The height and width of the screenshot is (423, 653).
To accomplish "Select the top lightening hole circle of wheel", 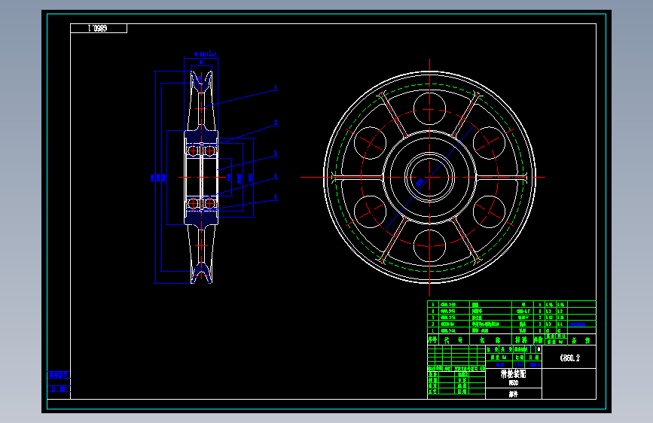I will coord(429,108).
